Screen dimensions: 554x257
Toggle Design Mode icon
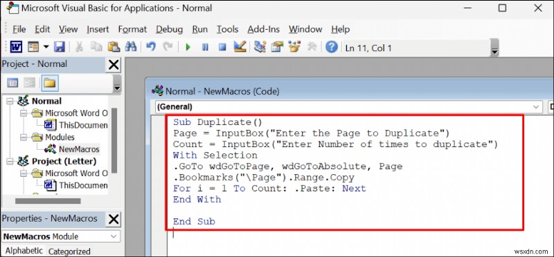pyautogui.click(x=240, y=46)
